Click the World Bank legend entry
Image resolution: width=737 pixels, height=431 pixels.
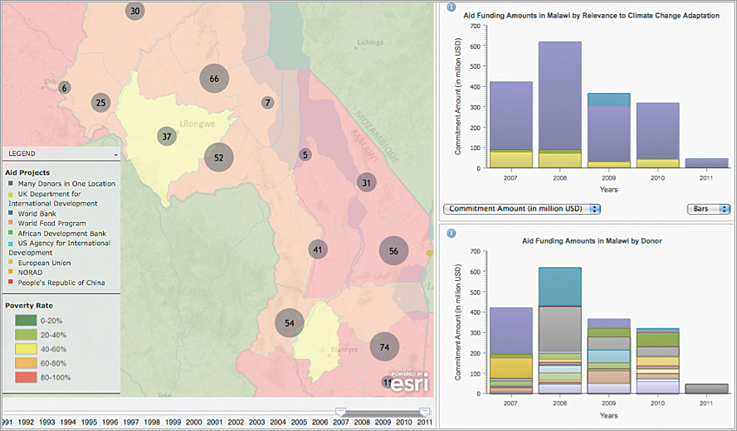[35, 214]
